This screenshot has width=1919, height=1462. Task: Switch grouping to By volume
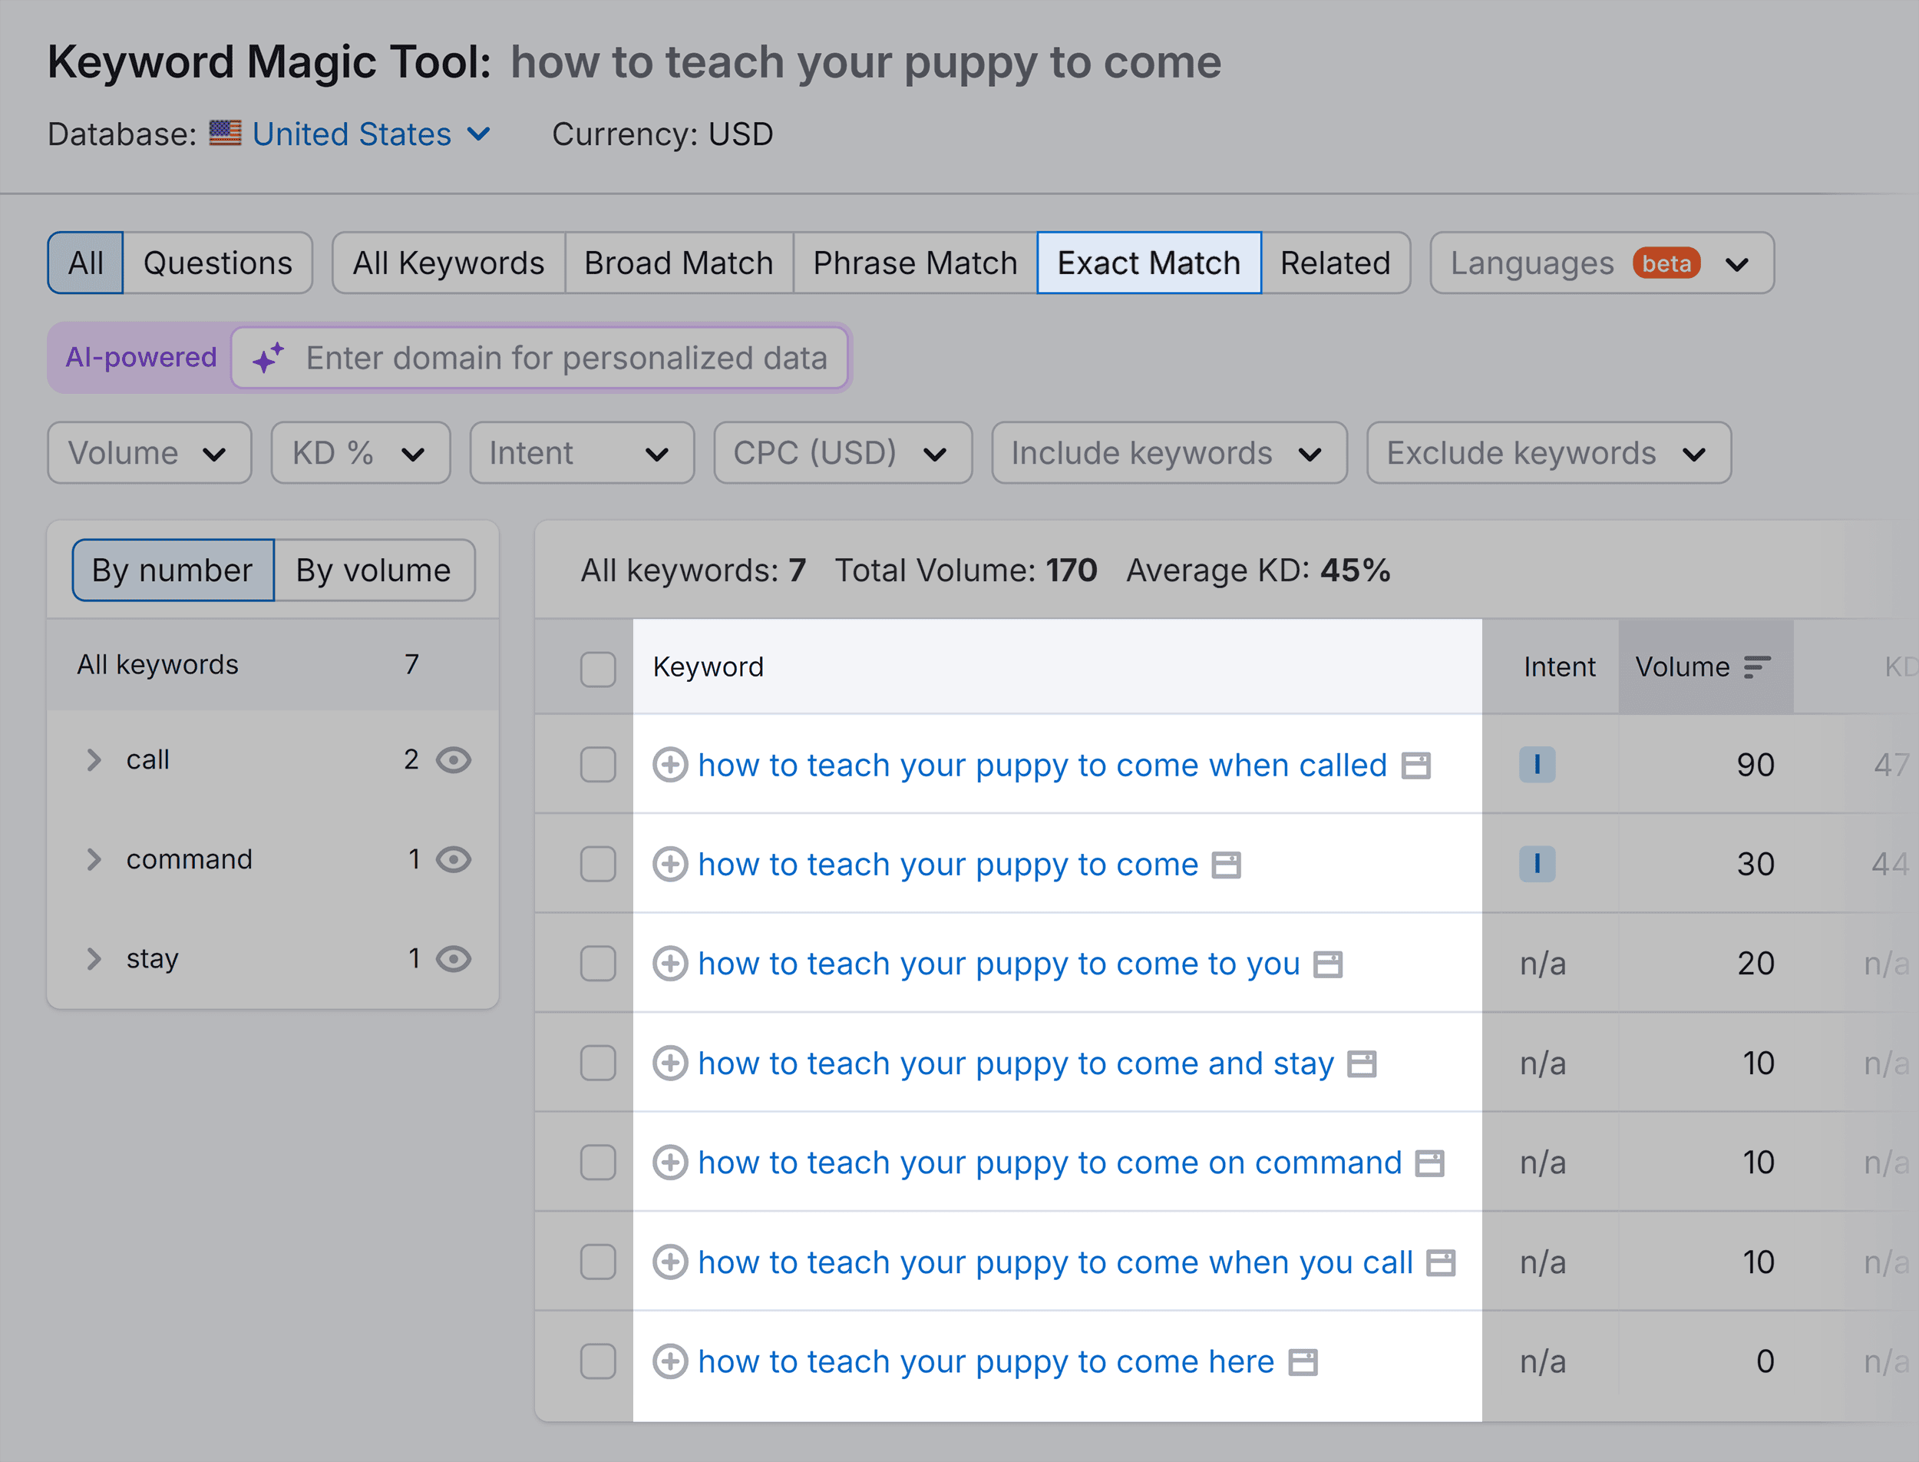coord(374,570)
